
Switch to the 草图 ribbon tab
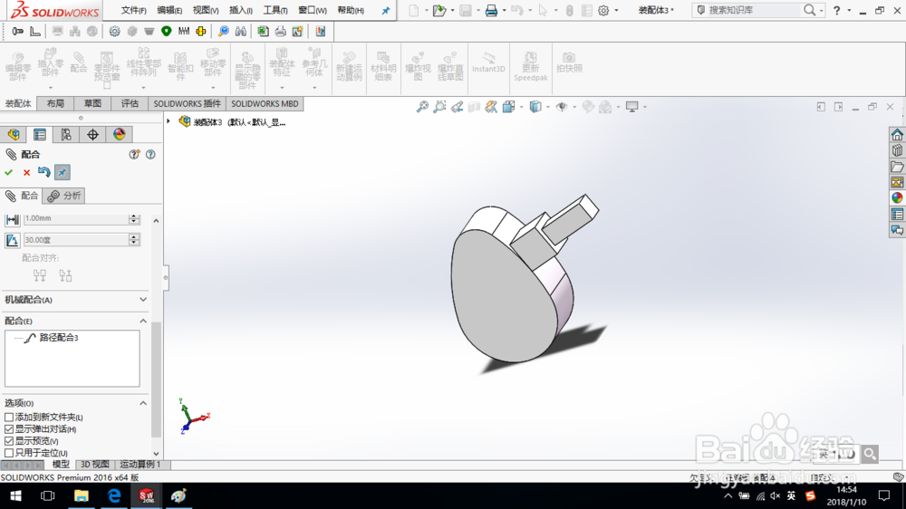[x=92, y=103]
